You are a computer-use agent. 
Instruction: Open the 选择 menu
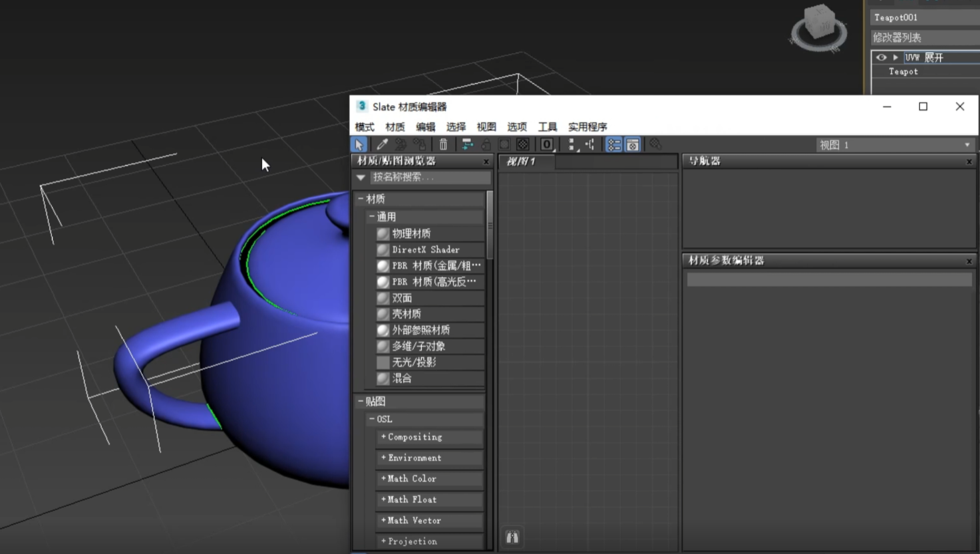(x=456, y=127)
